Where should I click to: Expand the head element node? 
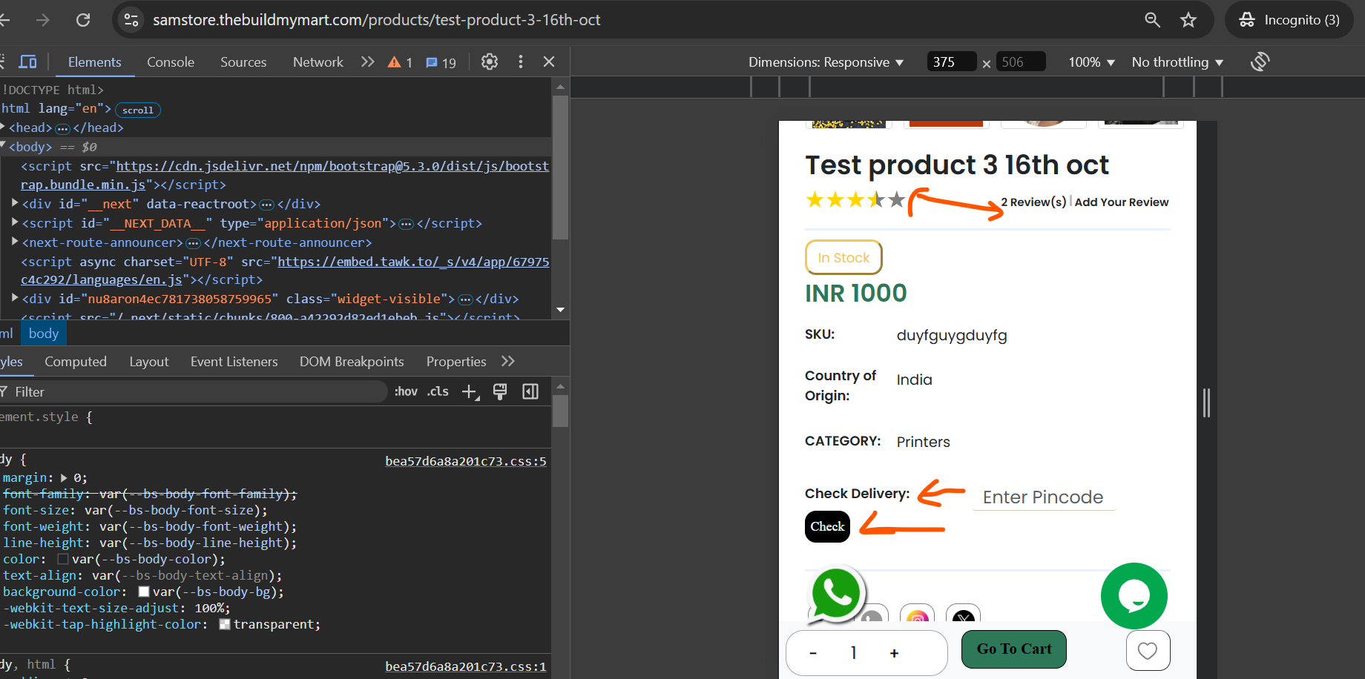(x=4, y=127)
